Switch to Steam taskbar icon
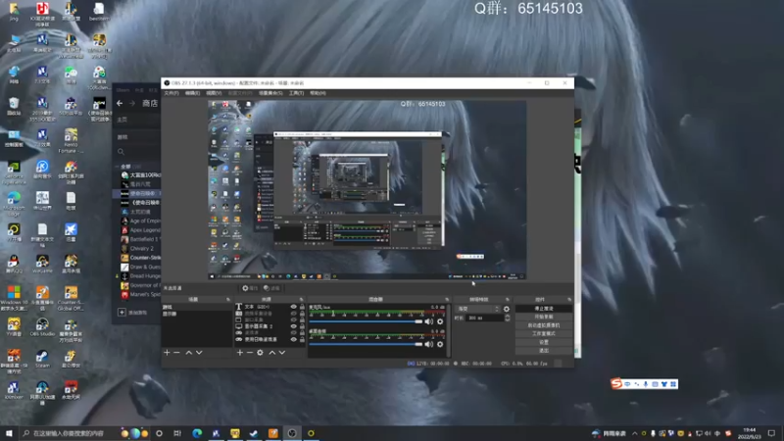The image size is (784, 441). 254,433
